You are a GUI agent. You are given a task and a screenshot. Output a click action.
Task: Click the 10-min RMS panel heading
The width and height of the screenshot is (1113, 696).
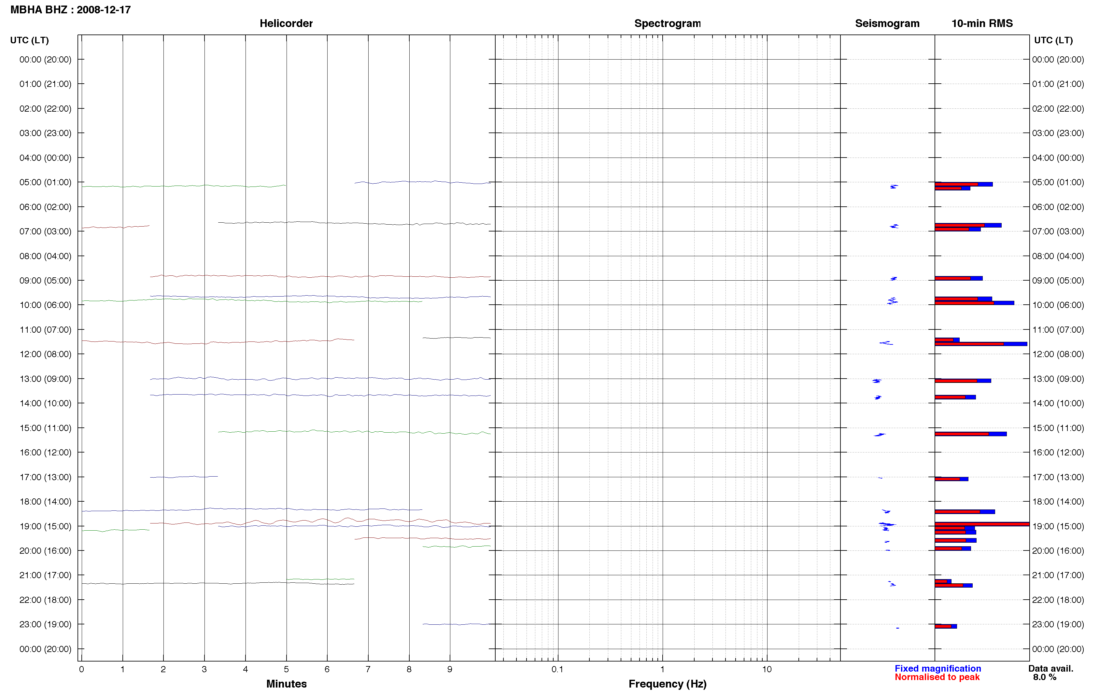982,23
